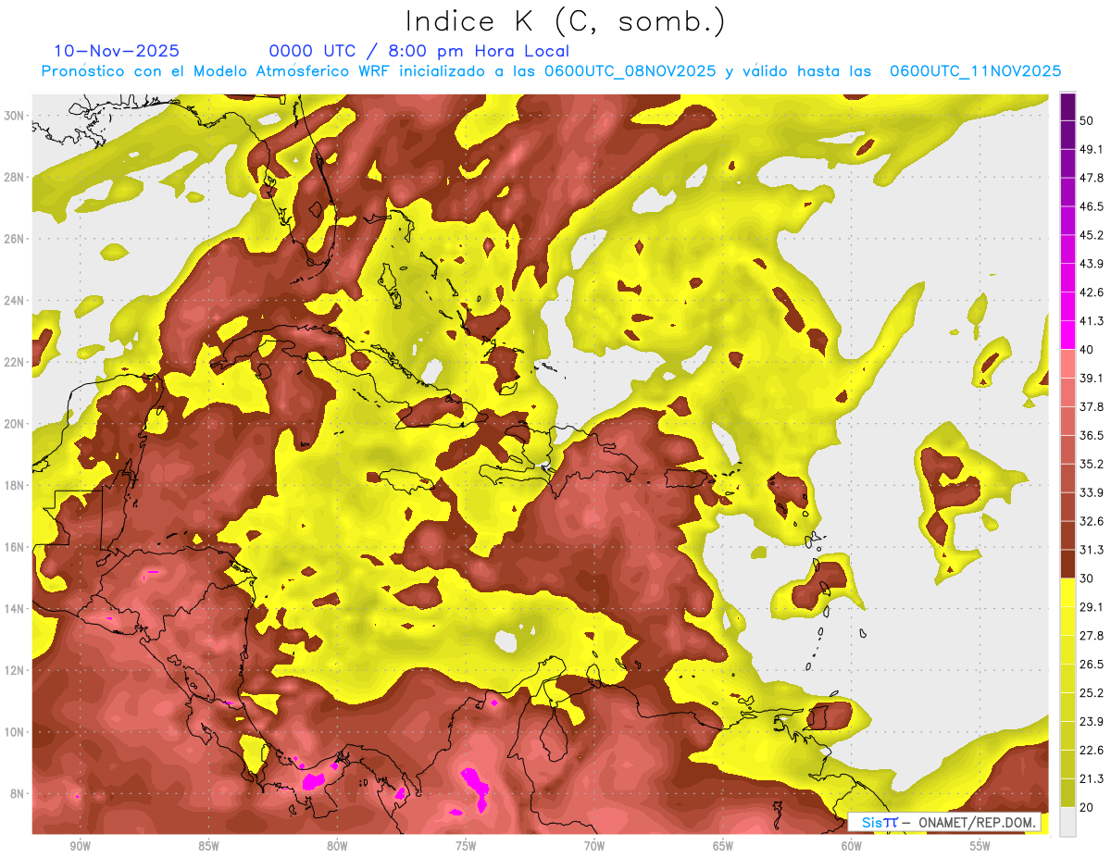Image resolution: width=1111 pixels, height=858 pixels.
Task: Click the "30N" latitude axis label
Action: point(14,116)
